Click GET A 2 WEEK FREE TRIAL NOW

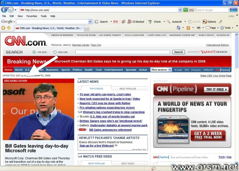coord(208,135)
